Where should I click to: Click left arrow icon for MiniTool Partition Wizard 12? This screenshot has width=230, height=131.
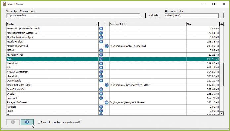[101, 33]
